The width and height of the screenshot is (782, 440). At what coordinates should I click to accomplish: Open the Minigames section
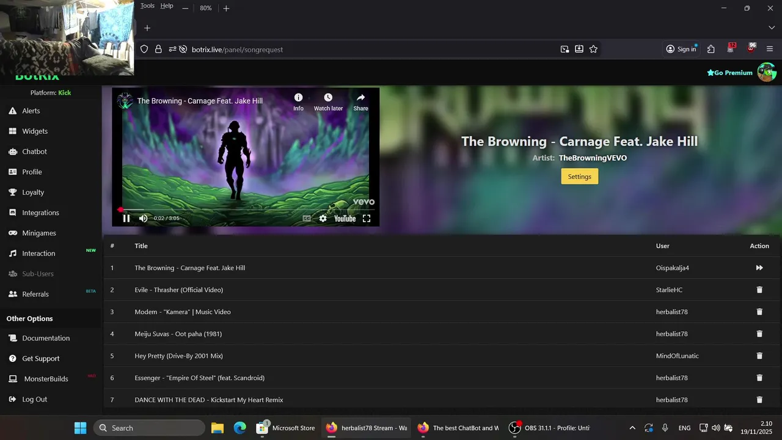tap(39, 233)
